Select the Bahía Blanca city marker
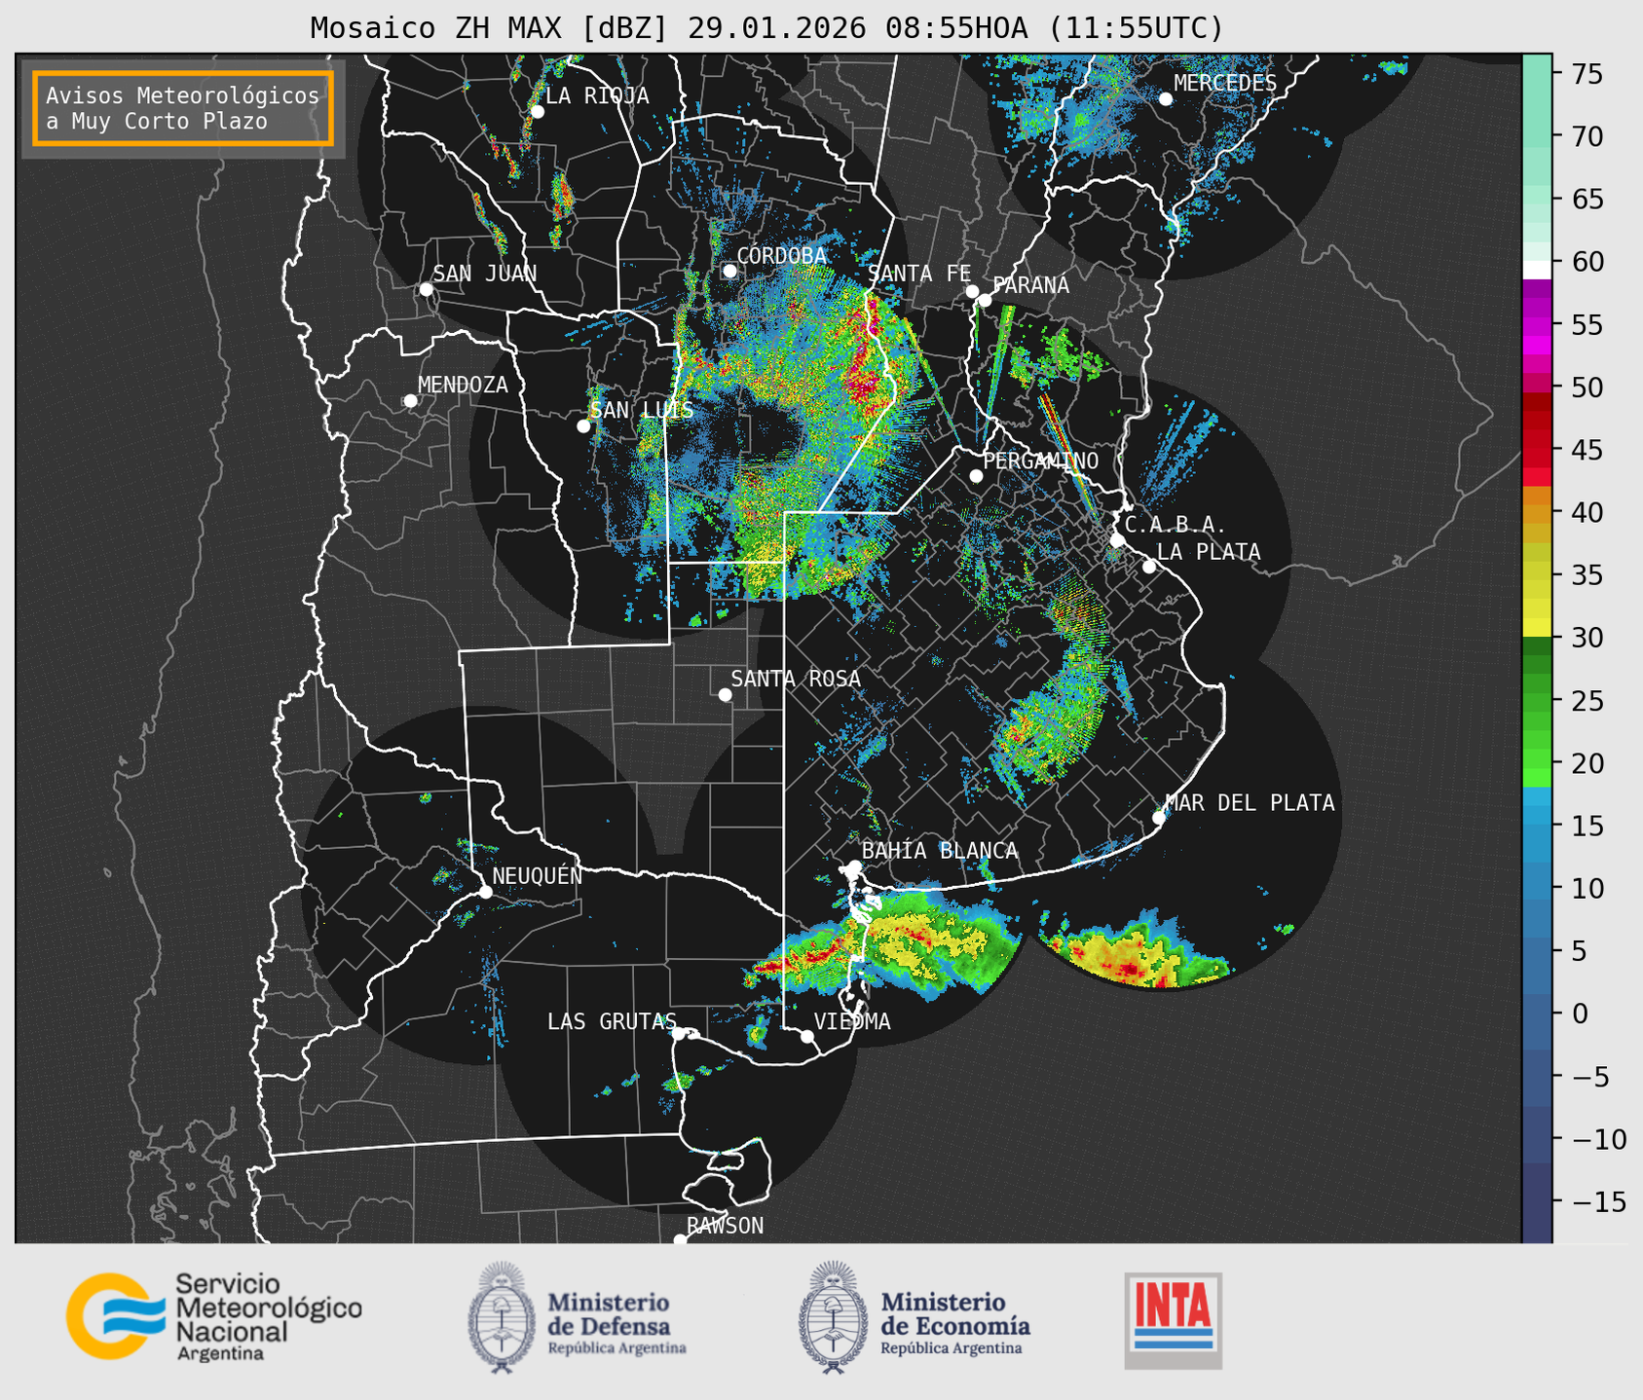The width and height of the screenshot is (1643, 1400). click(854, 866)
